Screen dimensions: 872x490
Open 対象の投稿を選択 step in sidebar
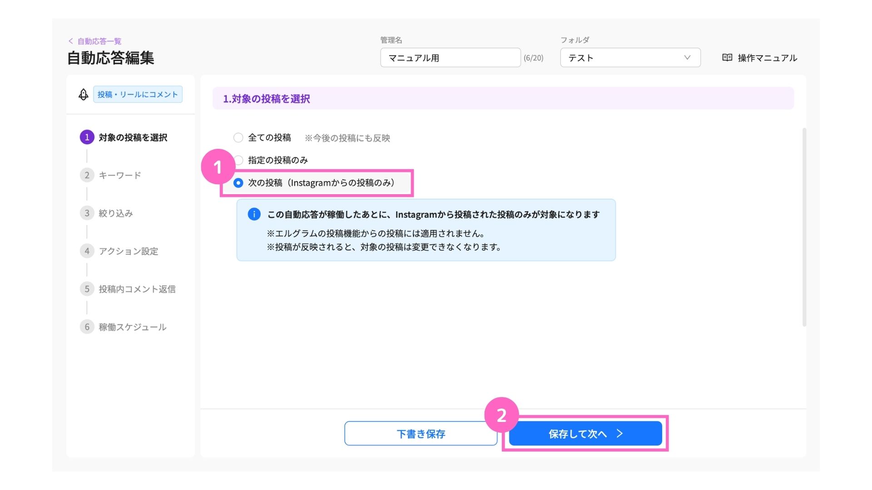[x=133, y=137]
